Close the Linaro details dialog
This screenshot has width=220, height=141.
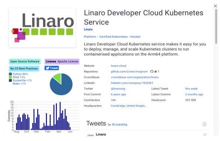pos(215,6)
